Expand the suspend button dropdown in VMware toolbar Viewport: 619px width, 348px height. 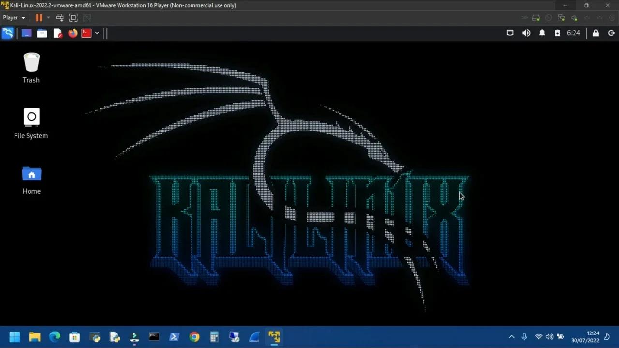pyautogui.click(x=47, y=17)
